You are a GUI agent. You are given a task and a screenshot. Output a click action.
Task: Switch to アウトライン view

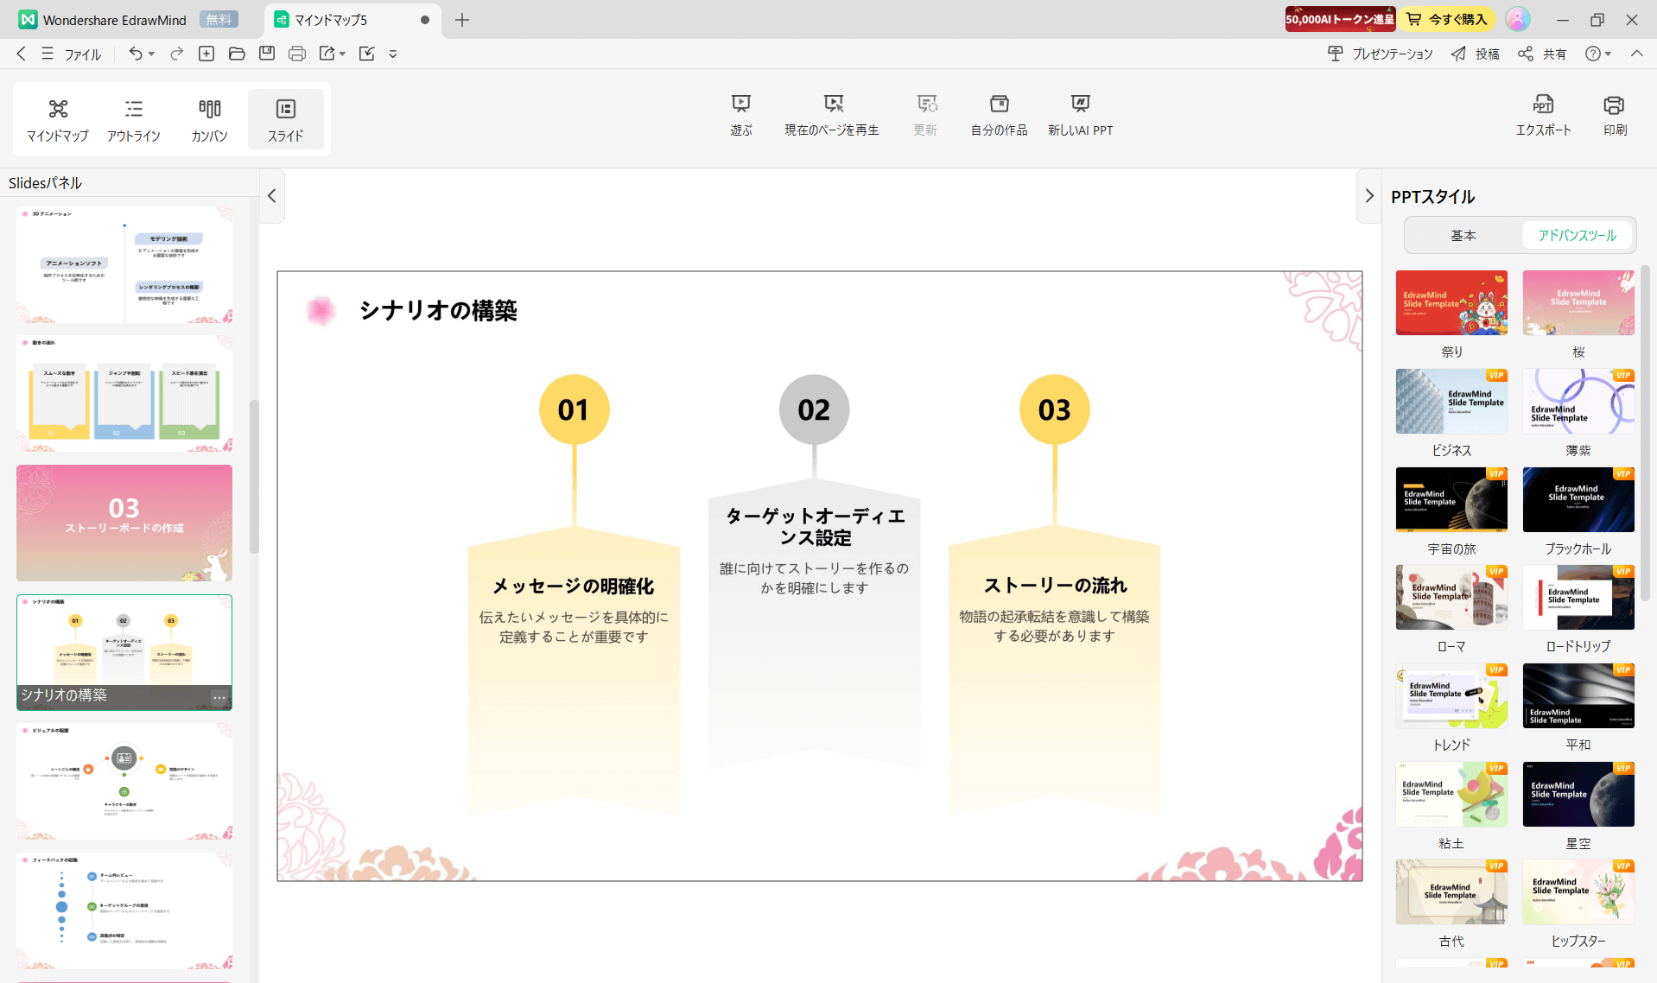point(134,119)
